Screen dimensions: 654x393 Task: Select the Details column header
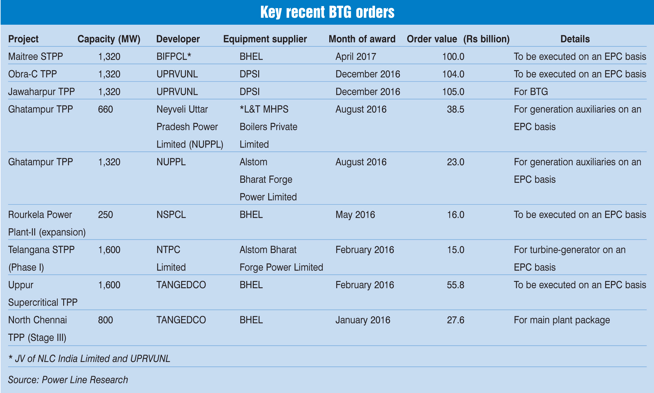point(575,39)
